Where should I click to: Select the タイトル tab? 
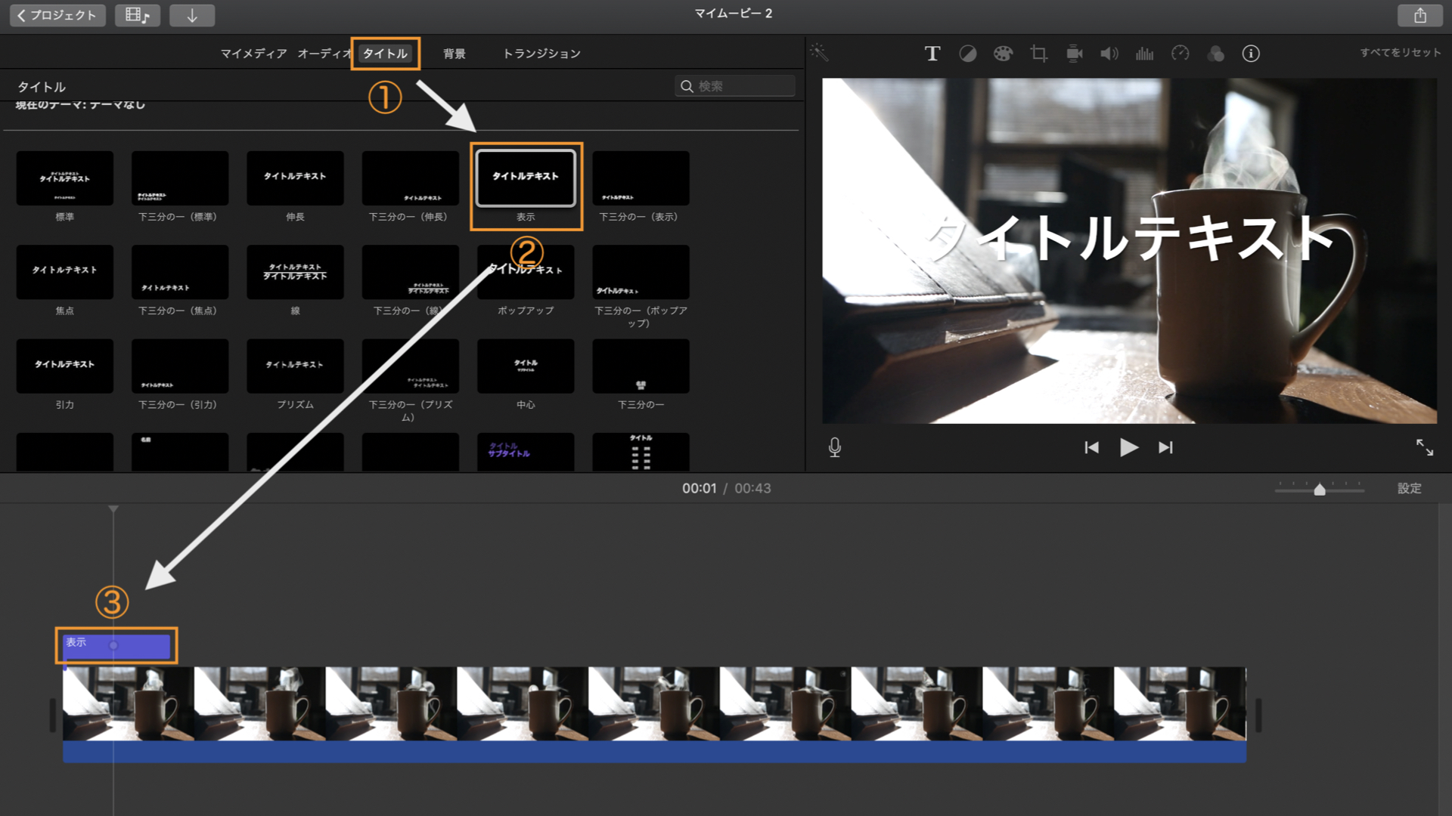point(385,54)
